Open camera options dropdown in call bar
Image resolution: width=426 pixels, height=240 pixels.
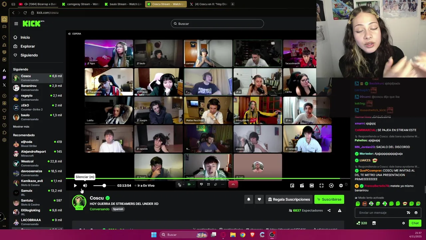193,185
